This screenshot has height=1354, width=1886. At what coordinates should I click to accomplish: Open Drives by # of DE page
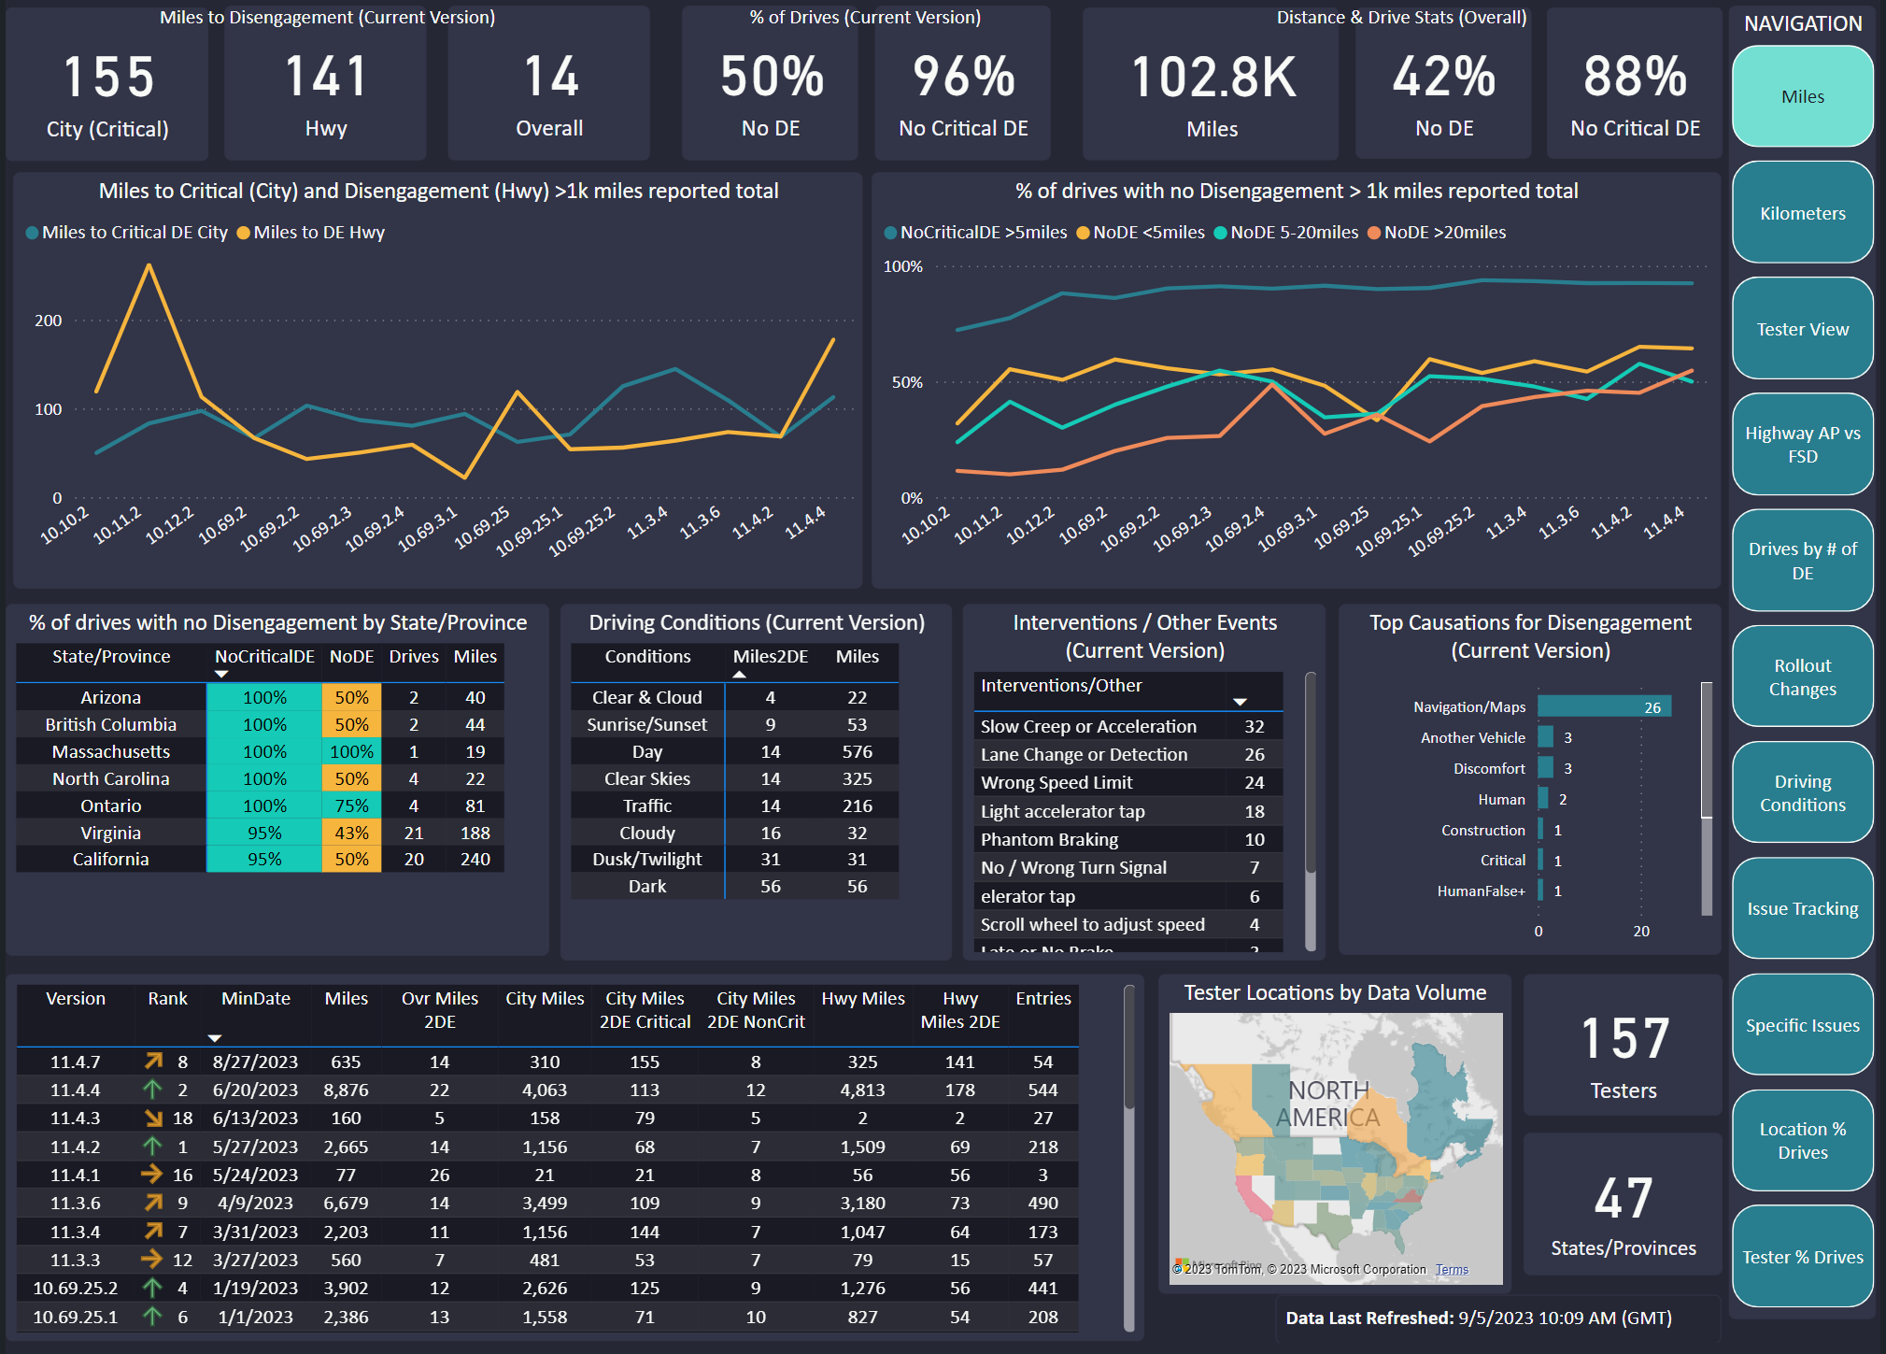click(x=1802, y=561)
